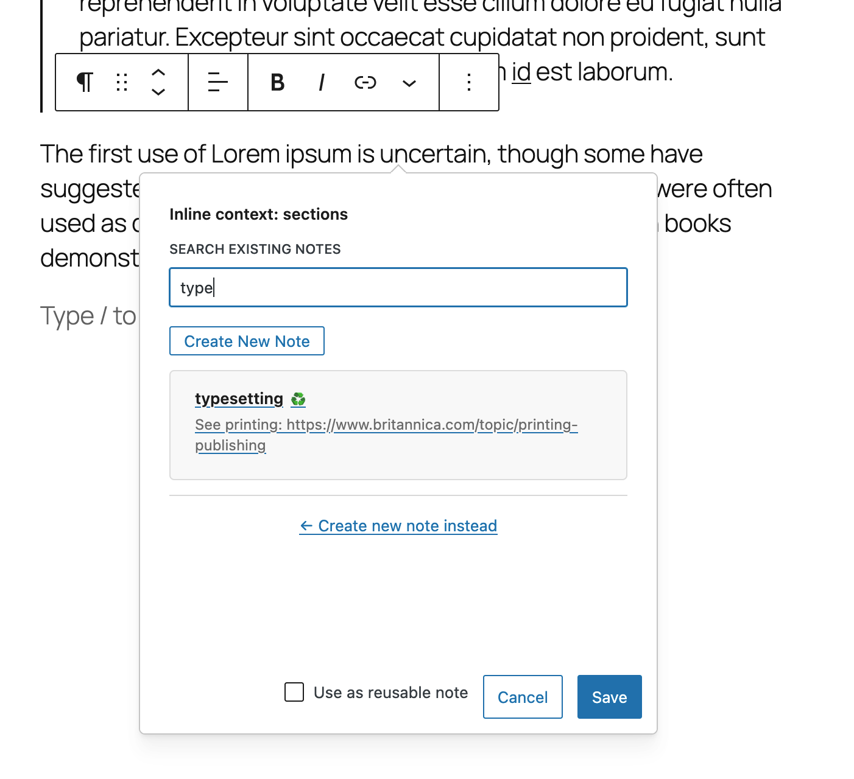The width and height of the screenshot is (854, 779).
Task: Select the typesetting note title
Action: [x=239, y=399]
